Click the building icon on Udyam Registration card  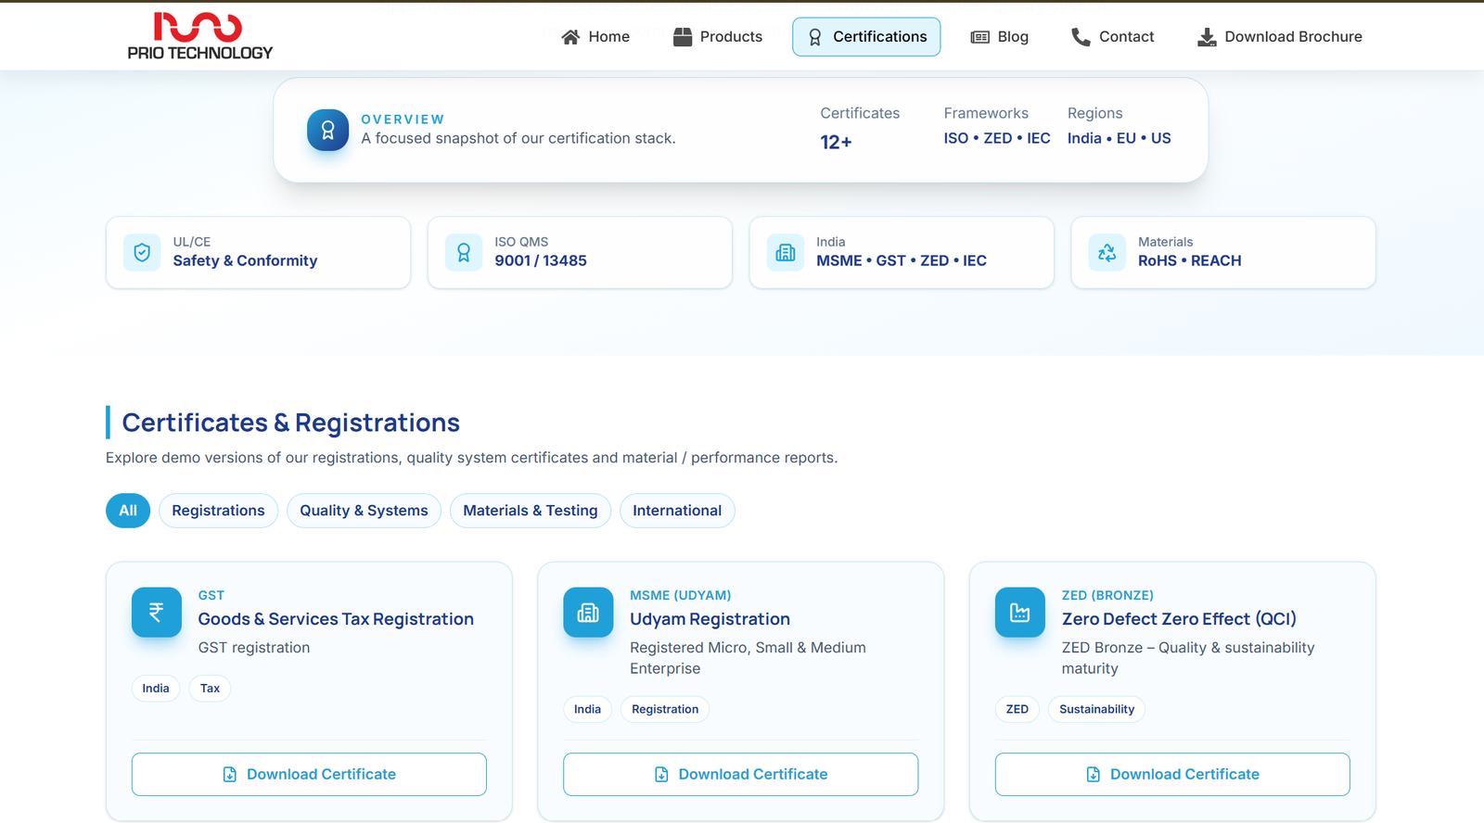(588, 613)
